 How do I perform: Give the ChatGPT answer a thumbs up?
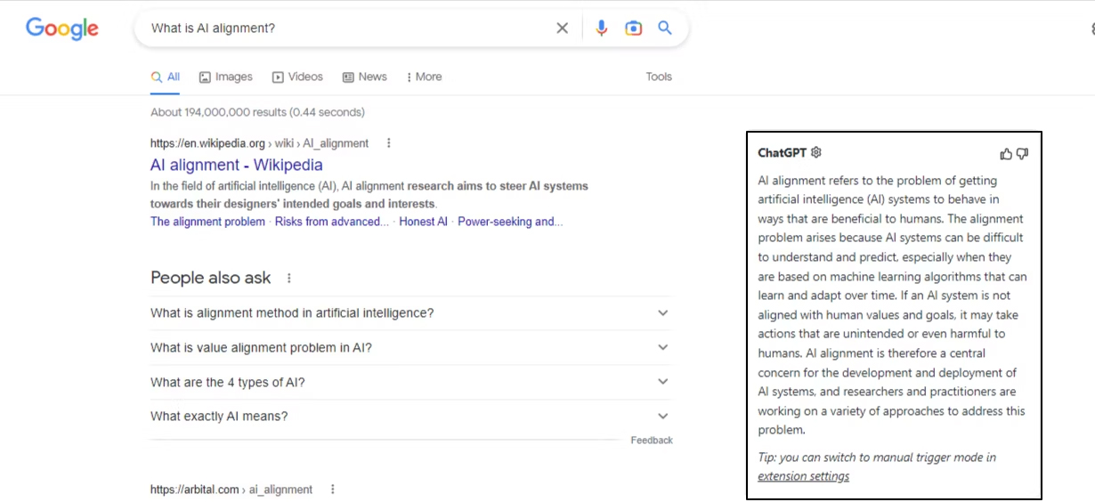pos(1006,154)
